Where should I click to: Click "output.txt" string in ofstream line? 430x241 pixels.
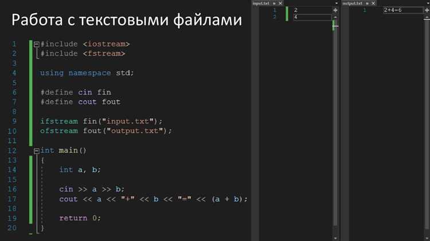click(x=135, y=131)
